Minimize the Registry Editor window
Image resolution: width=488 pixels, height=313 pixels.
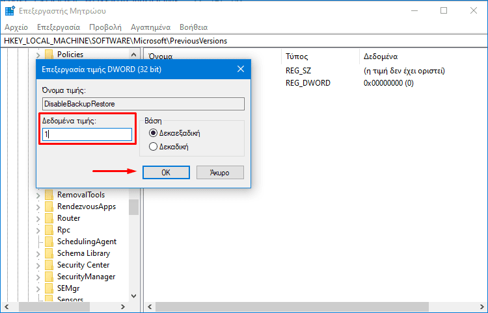coord(414,10)
